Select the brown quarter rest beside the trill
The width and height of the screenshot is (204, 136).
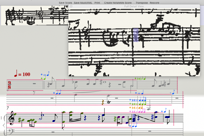[x=103, y=102]
